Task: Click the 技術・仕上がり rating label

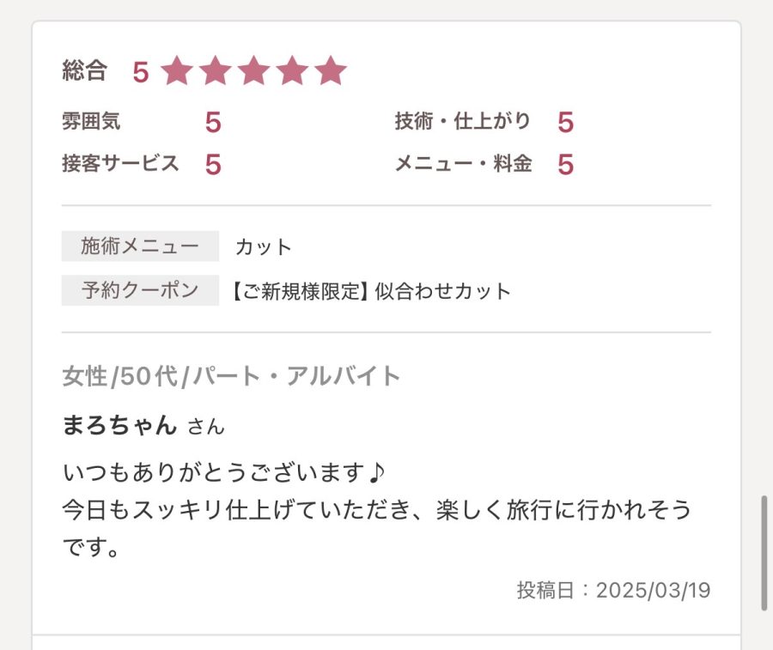Action: [x=462, y=122]
